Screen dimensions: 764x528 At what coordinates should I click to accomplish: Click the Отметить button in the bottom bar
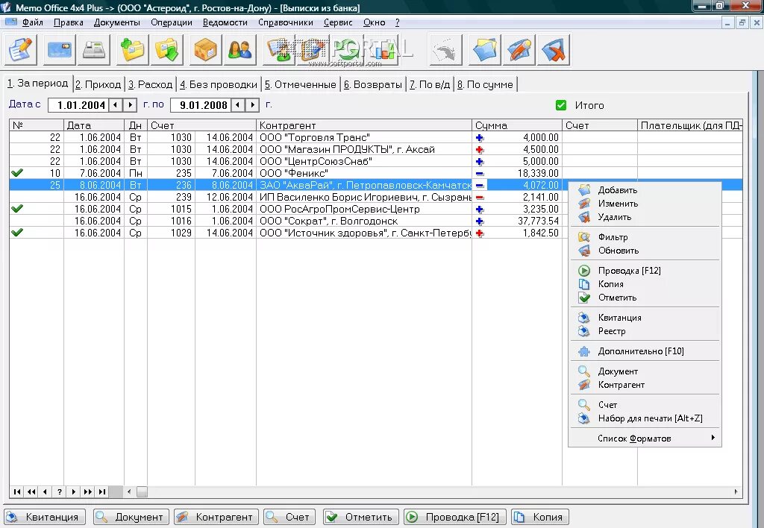point(361,517)
